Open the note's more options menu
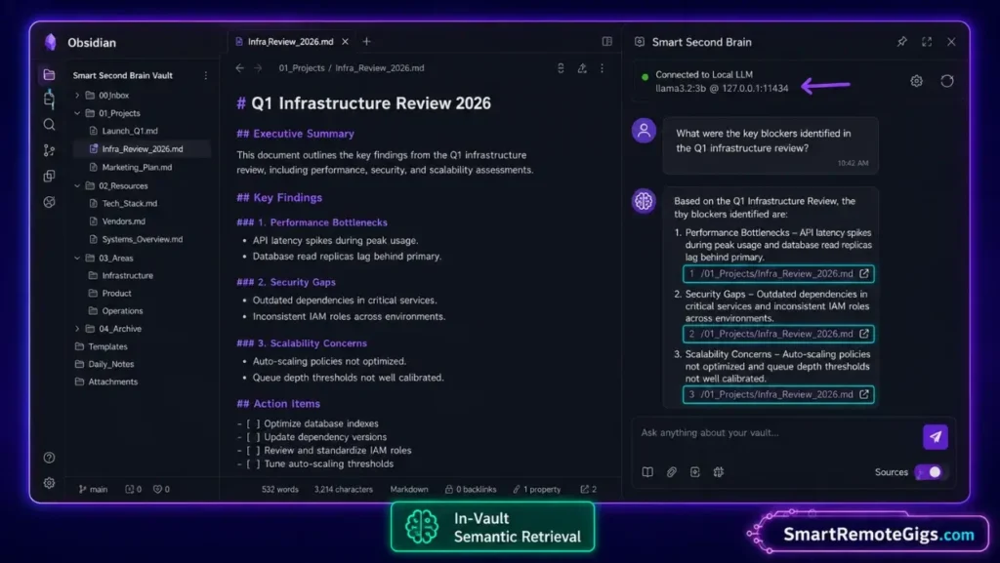The height and width of the screenshot is (563, 1000). pos(602,68)
